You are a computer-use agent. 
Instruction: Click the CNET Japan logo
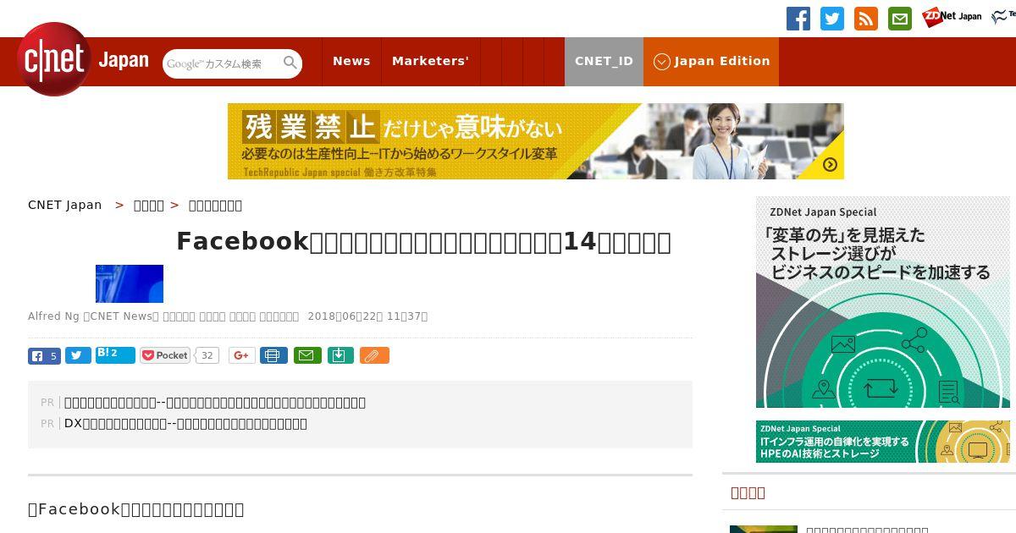(83, 60)
